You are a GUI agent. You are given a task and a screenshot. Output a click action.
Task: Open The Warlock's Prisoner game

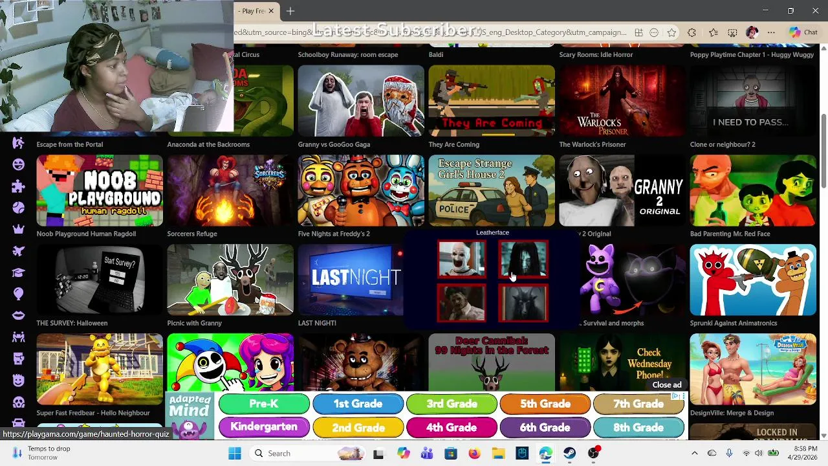click(x=622, y=100)
